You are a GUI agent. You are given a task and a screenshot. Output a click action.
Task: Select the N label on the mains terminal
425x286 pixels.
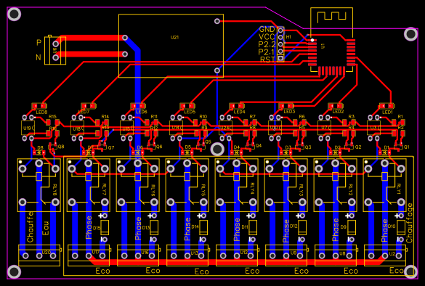tap(39, 57)
